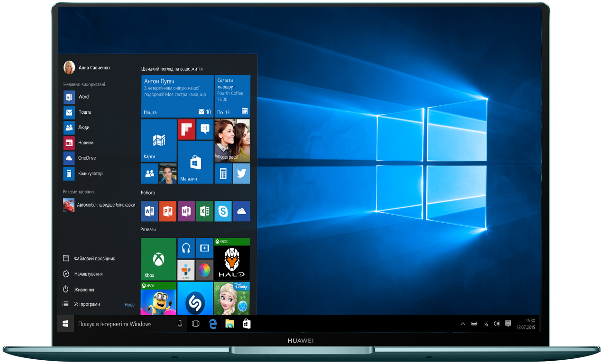Open the Магазин store tile
Screen dimensions: 603x364
point(195,162)
